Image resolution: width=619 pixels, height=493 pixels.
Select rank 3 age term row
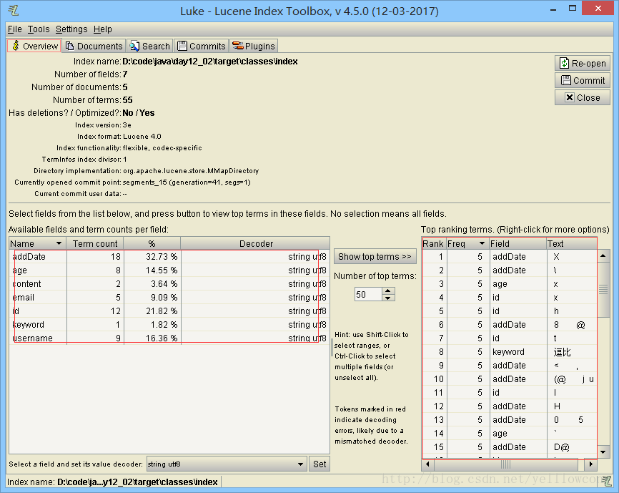click(x=509, y=283)
